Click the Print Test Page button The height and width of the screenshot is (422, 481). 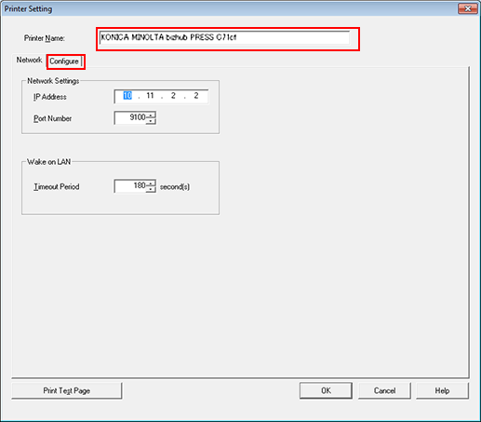tap(67, 390)
